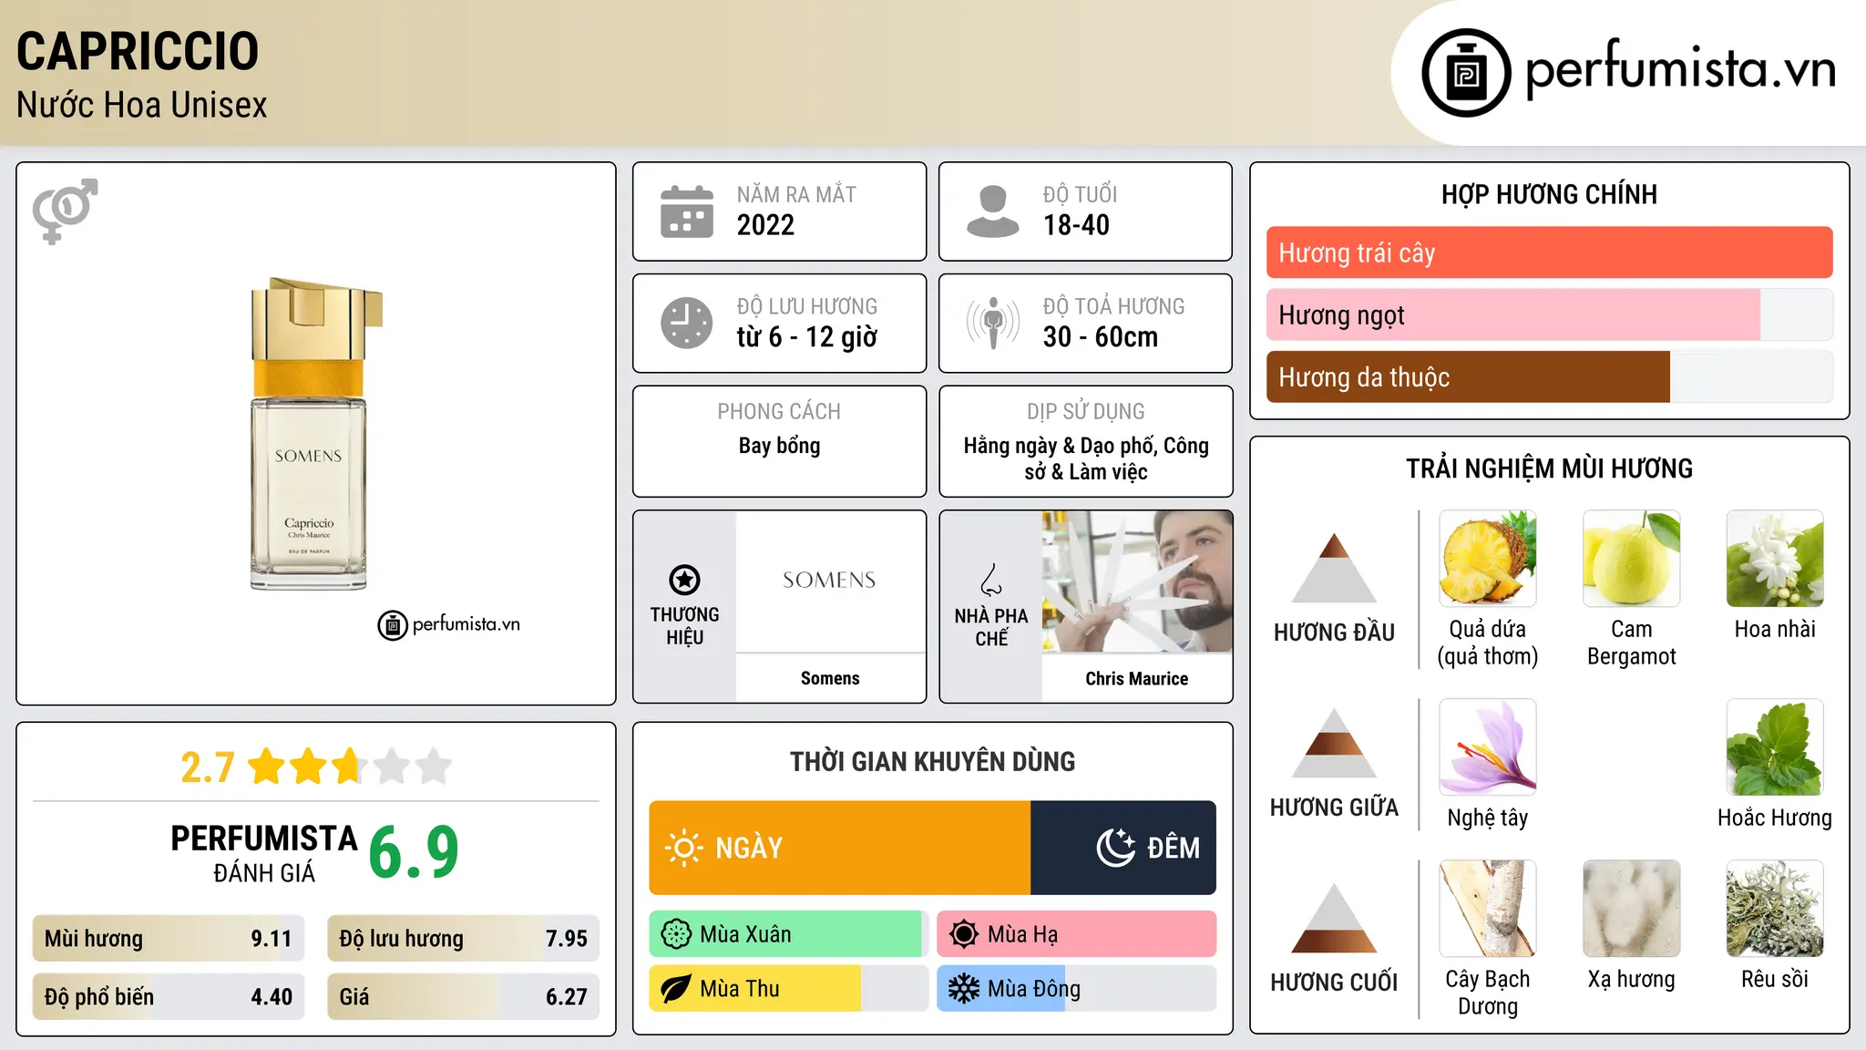Click the Hợp hương chính heading
The height and width of the screenshot is (1050, 1866).
(1549, 195)
